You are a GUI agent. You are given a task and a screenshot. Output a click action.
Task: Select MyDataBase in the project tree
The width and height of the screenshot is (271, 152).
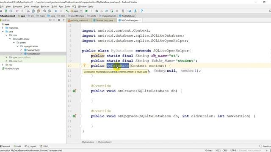[x=33, y=54]
